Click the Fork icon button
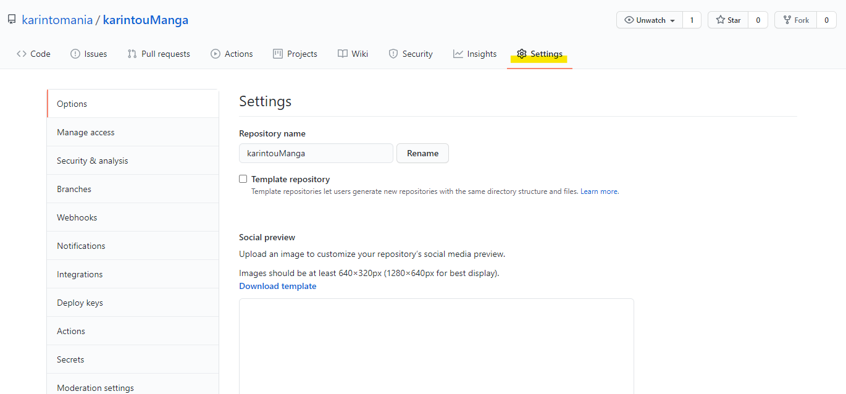 (795, 20)
